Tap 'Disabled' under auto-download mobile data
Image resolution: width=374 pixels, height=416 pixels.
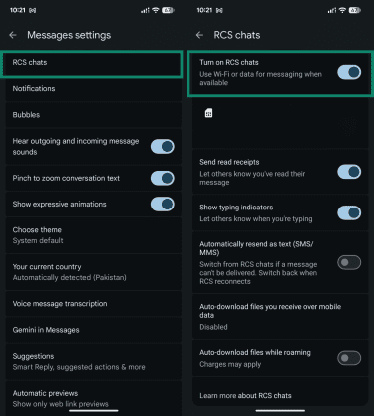pos(213,327)
